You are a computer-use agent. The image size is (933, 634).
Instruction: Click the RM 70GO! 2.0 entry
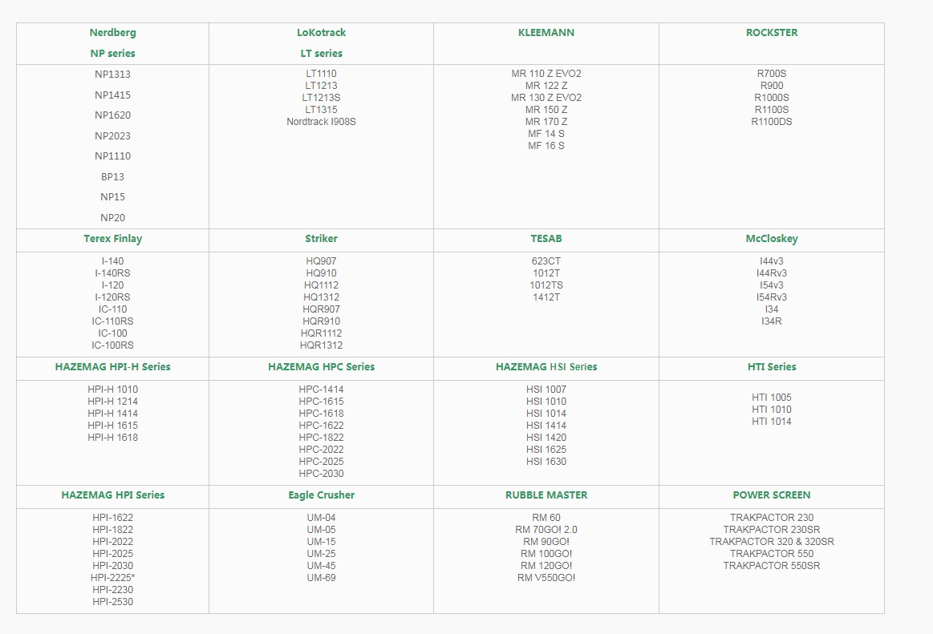tap(546, 529)
